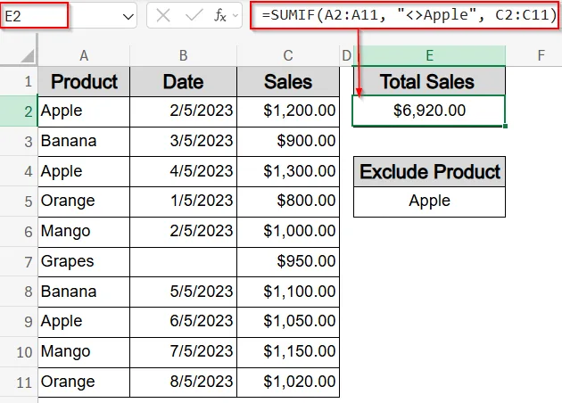Screen dimensions: 562x403
Task: Click the Apple cell in row 9
Action: click(84, 322)
